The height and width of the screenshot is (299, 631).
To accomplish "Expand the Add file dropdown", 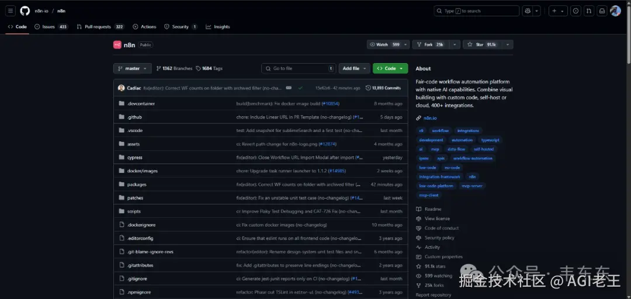I will tap(354, 68).
